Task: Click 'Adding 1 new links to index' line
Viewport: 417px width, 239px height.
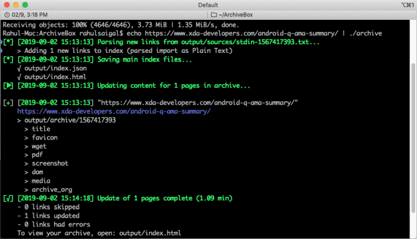Action: click(x=124, y=51)
